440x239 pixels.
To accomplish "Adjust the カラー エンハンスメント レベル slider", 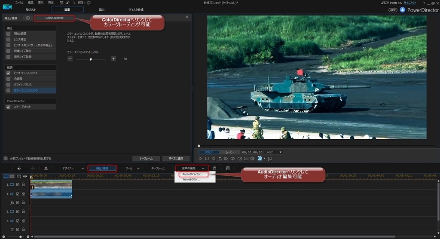I will click(x=90, y=59).
